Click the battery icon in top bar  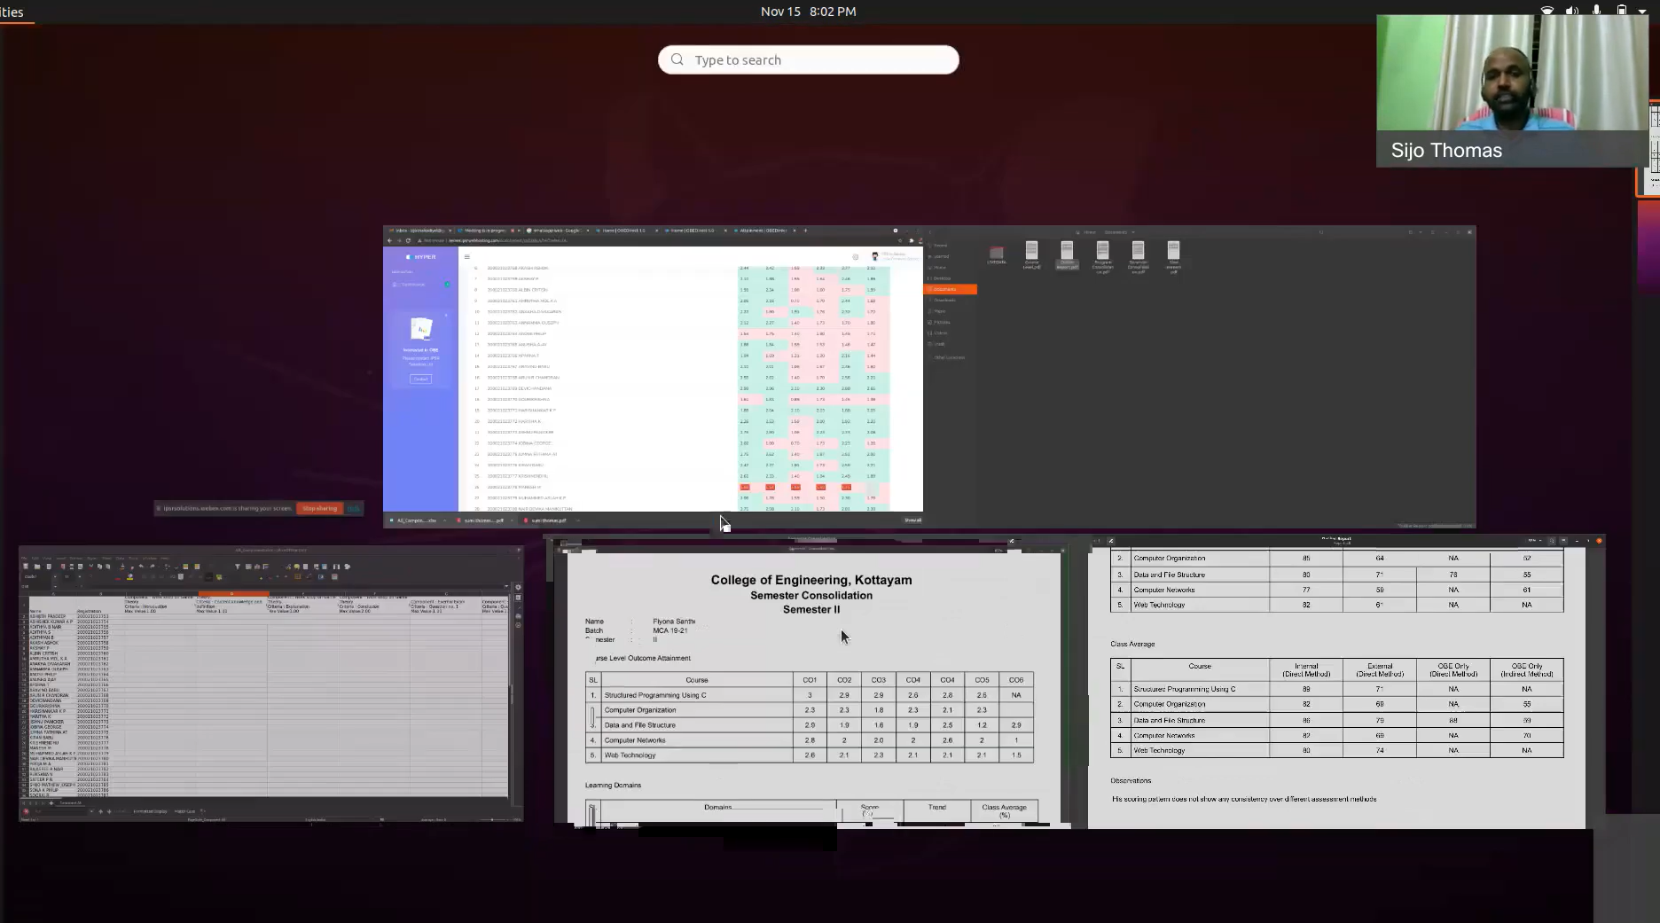point(1622,11)
